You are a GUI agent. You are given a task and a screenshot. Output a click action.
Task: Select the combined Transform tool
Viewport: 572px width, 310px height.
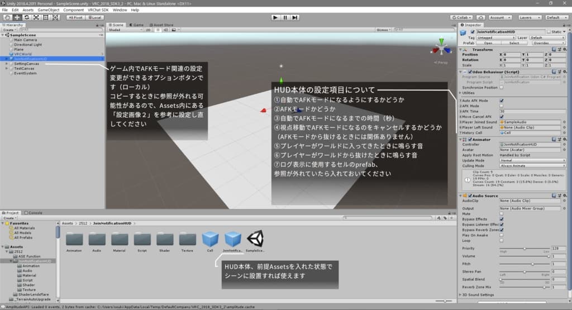pyautogui.click(x=55, y=17)
